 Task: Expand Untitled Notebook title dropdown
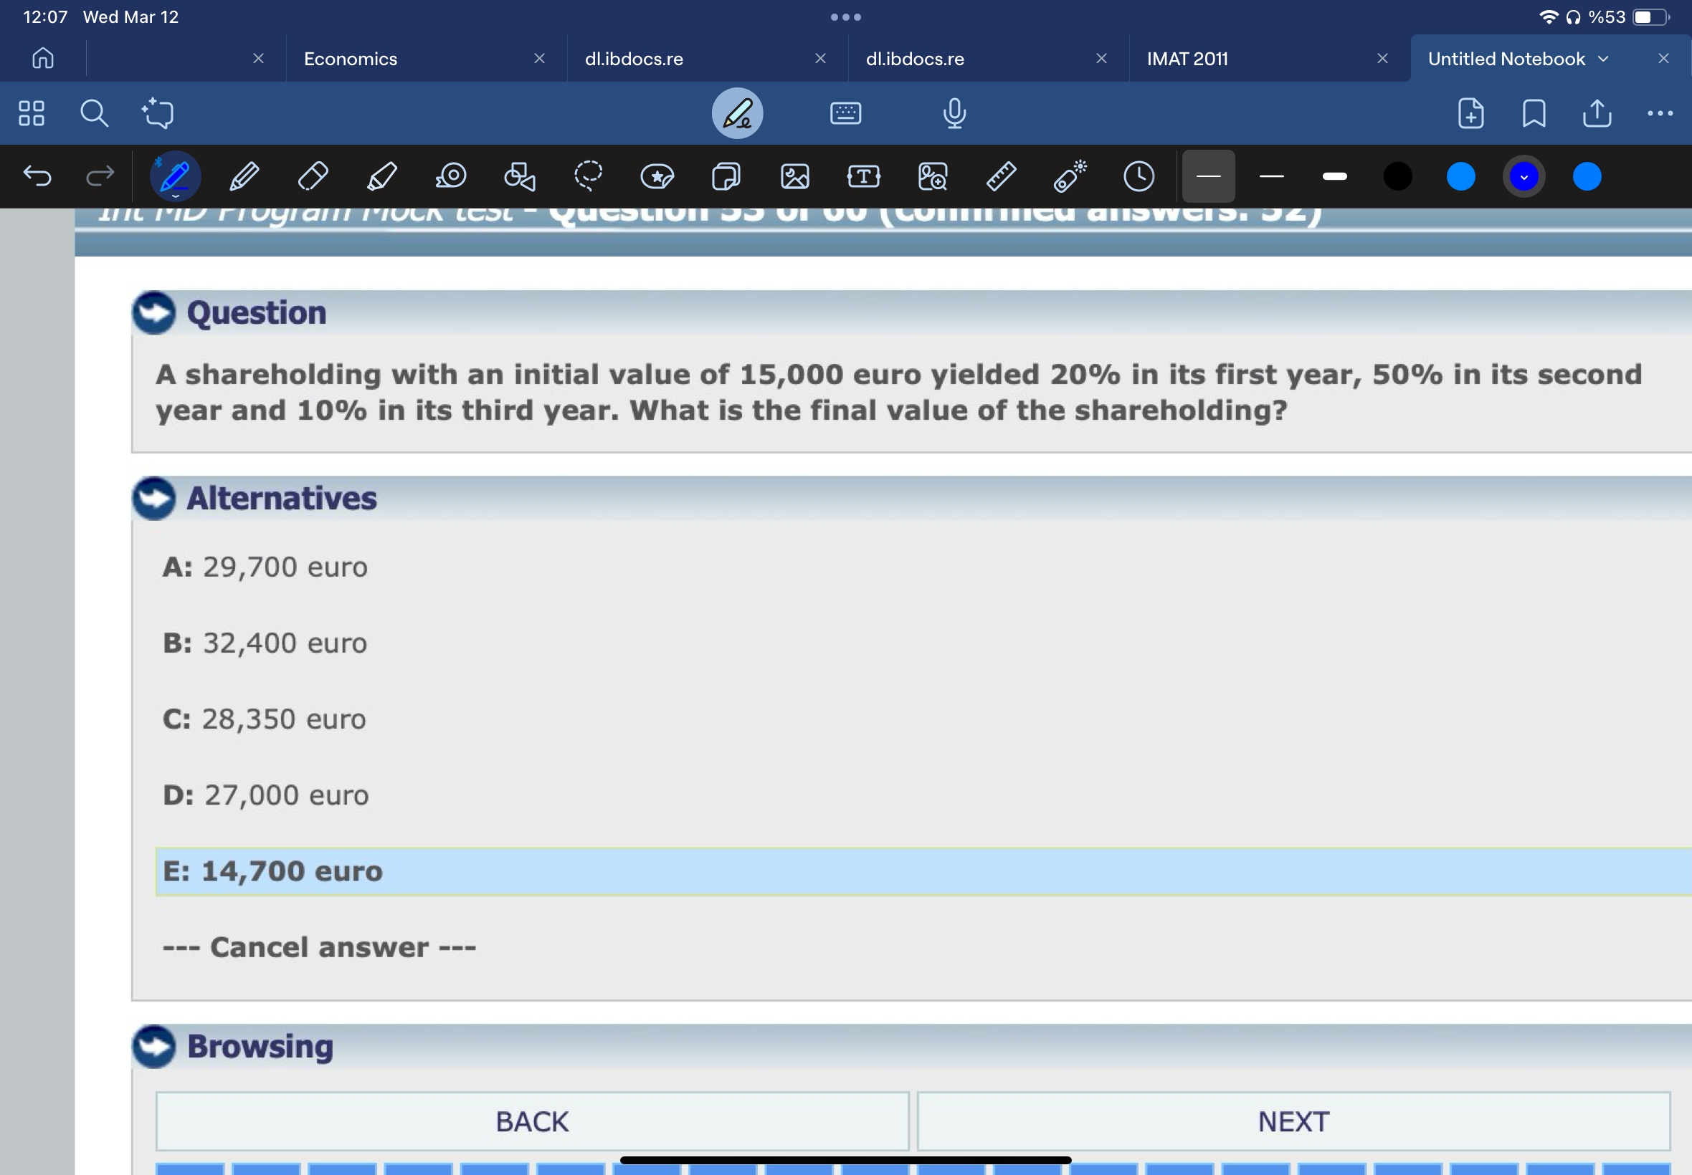(x=1603, y=59)
